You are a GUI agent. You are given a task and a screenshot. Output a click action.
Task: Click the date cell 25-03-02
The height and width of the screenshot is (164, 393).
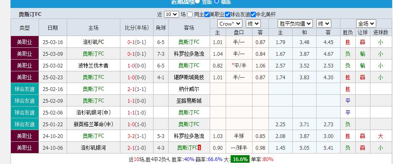coord(52,66)
